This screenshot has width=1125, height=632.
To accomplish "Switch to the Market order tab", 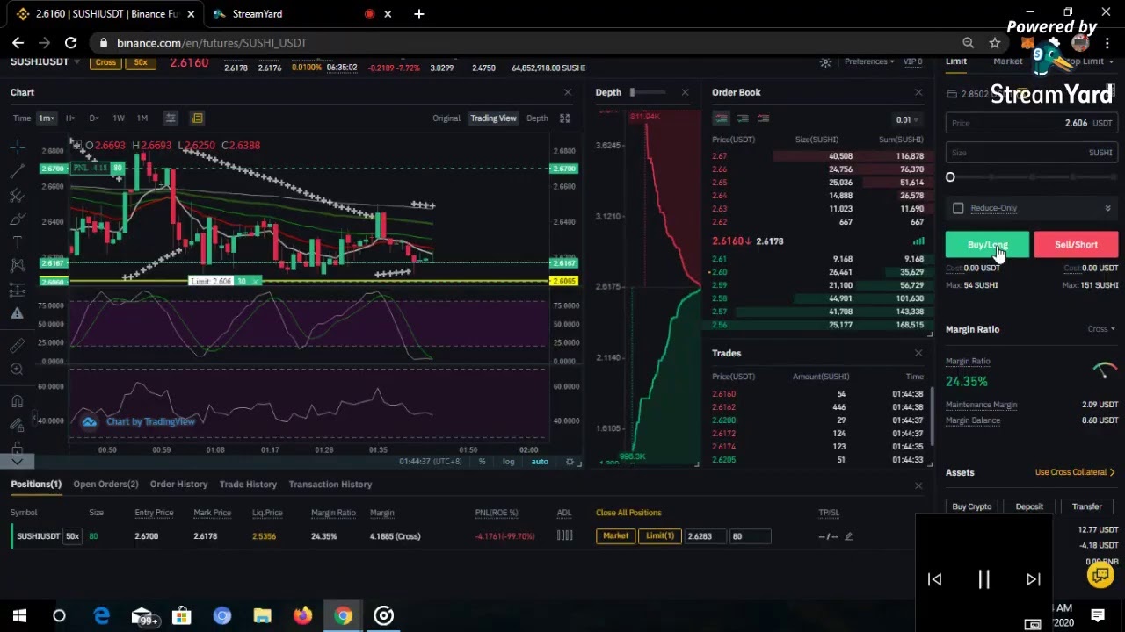I will click(1008, 61).
